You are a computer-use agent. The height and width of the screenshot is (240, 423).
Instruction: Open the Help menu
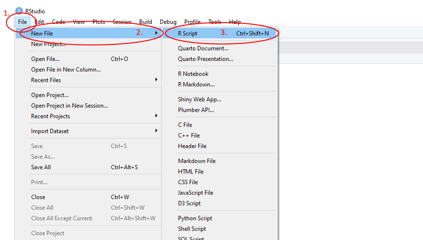tap(235, 22)
